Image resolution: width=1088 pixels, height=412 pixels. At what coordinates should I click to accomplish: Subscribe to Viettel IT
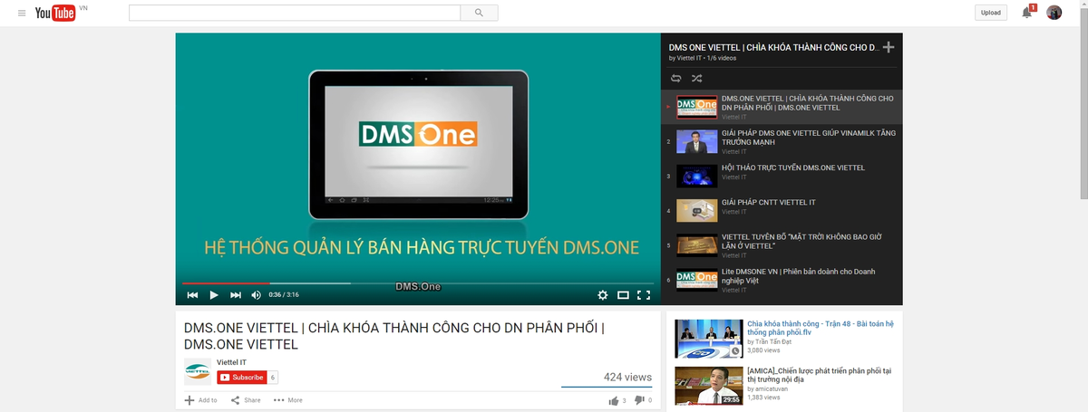click(x=241, y=377)
